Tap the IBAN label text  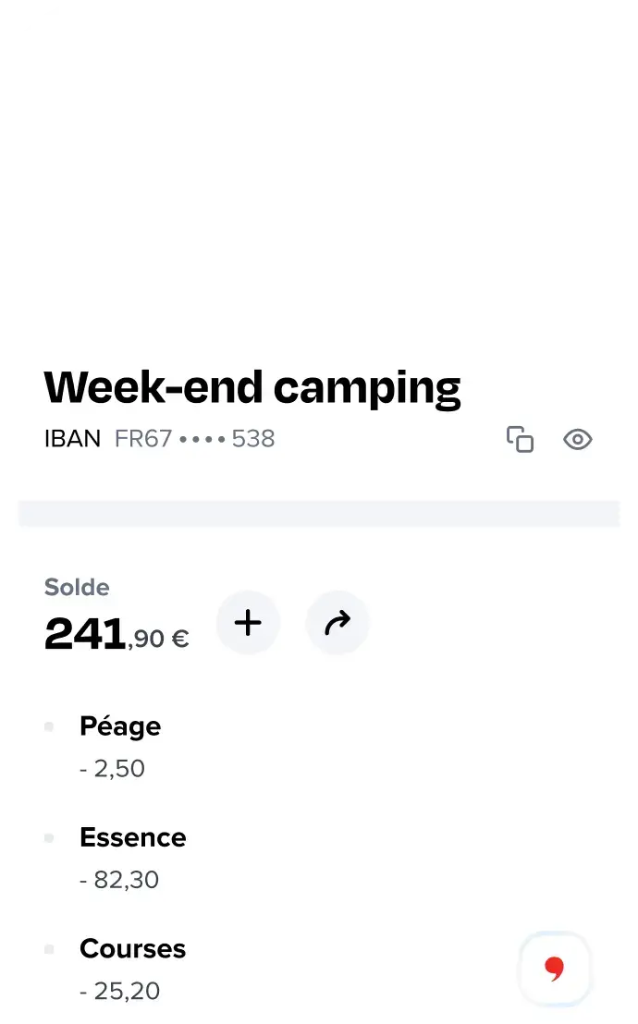(72, 439)
